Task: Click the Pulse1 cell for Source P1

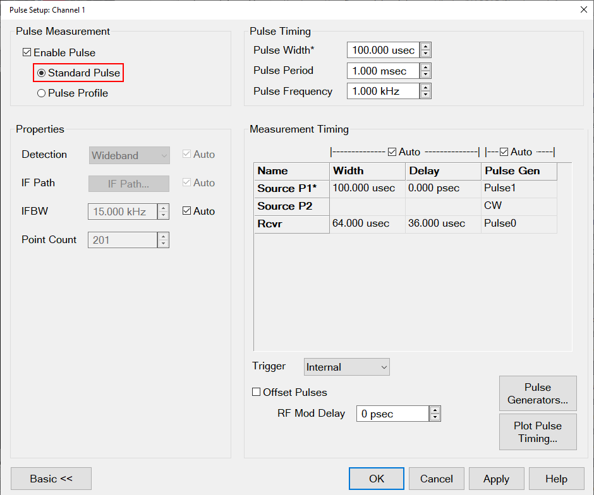Action: click(x=518, y=188)
